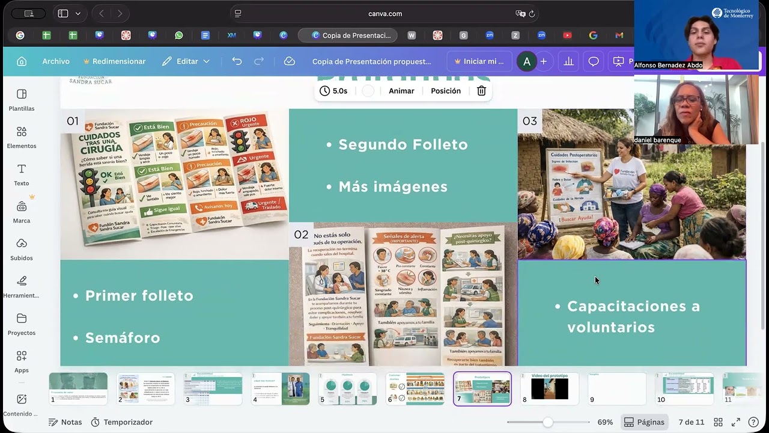
Task: Click the '7 de 11' page counter
Action: tap(691, 422)
